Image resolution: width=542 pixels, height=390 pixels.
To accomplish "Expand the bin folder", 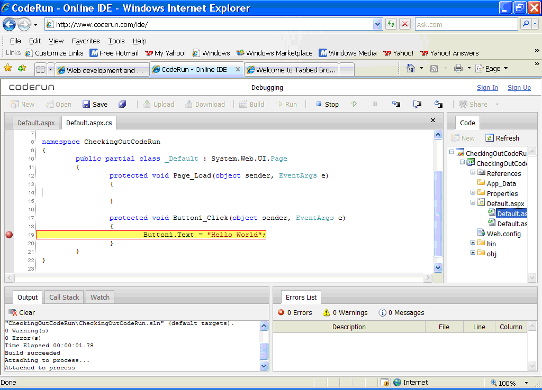I will [473, 242].
